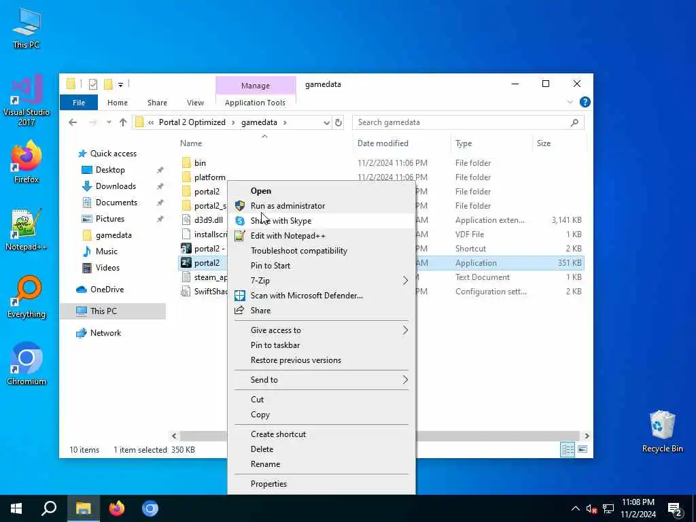
Task: Click the Properties quick access toolbar icon
Action: pos(92,84)
